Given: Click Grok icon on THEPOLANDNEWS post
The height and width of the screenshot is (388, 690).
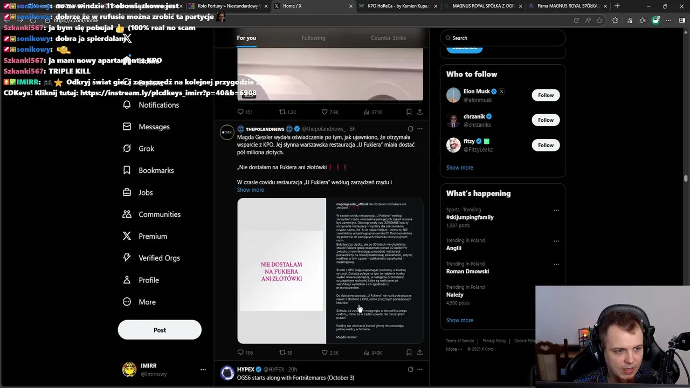Looking at the screenshot, I should (x=410, y=129).
